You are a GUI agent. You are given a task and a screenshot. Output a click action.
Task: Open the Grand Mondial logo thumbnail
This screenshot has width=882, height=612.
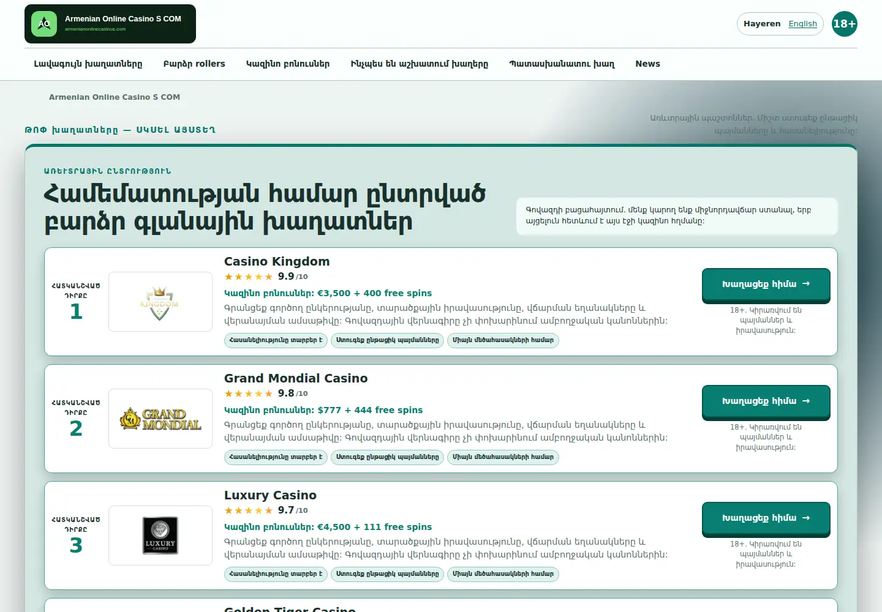(x=160, y=419)
